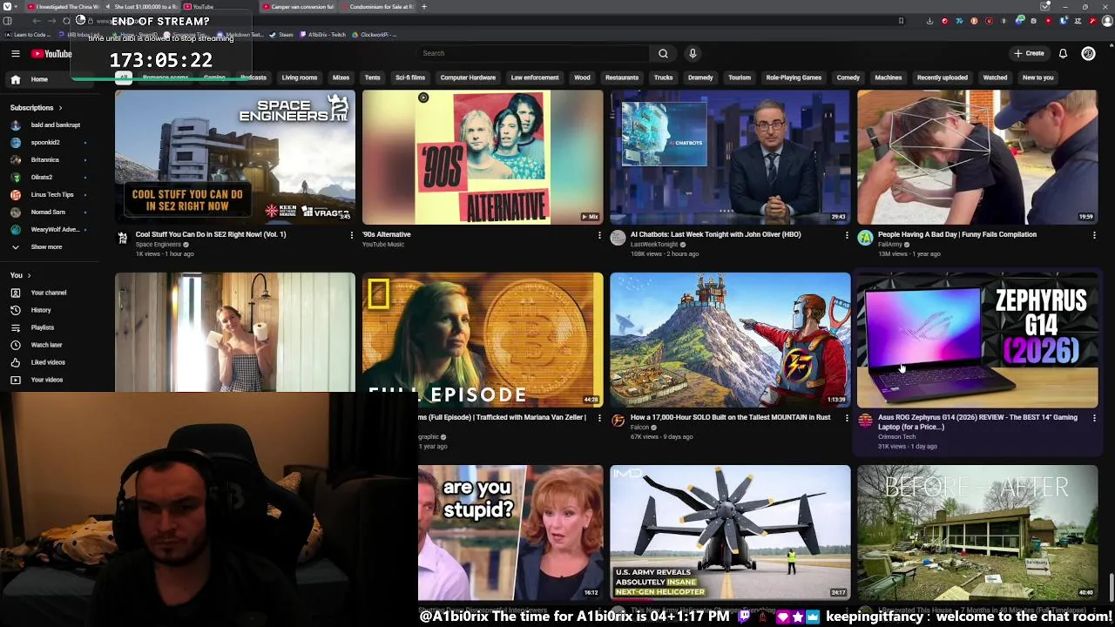The image size is (1115, 627).
Task: Click the FailArmy channel avatar
Action: pos(865,238)
